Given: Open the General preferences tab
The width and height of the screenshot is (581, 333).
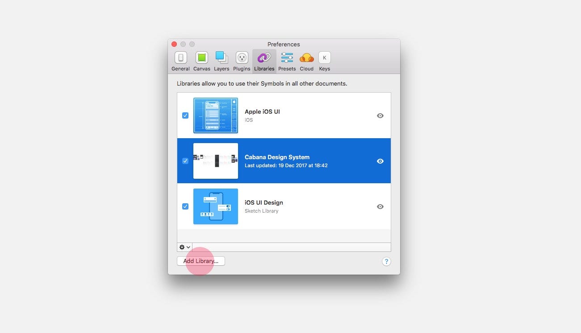Looking at the screenshot, I should click(x=180, y=62).
